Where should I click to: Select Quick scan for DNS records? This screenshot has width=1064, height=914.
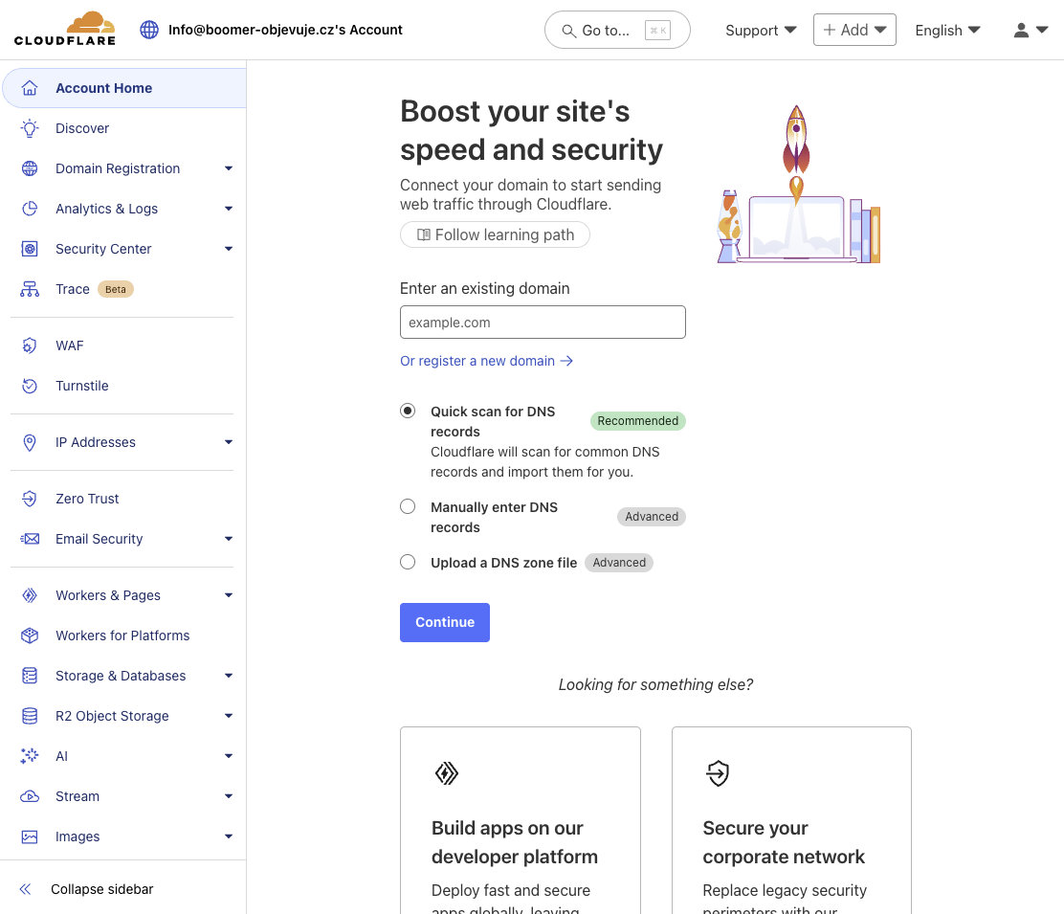tap(408, 411)
